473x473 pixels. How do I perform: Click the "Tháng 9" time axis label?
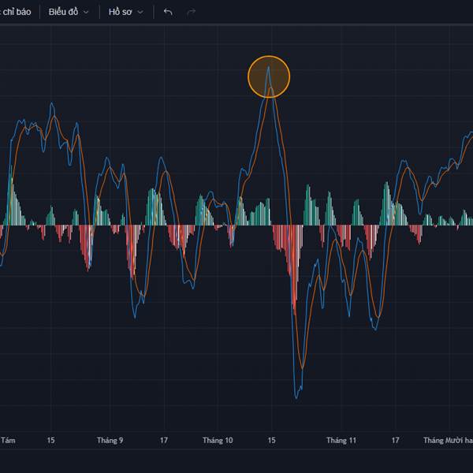pyautogui.click(x=110, y=441)
